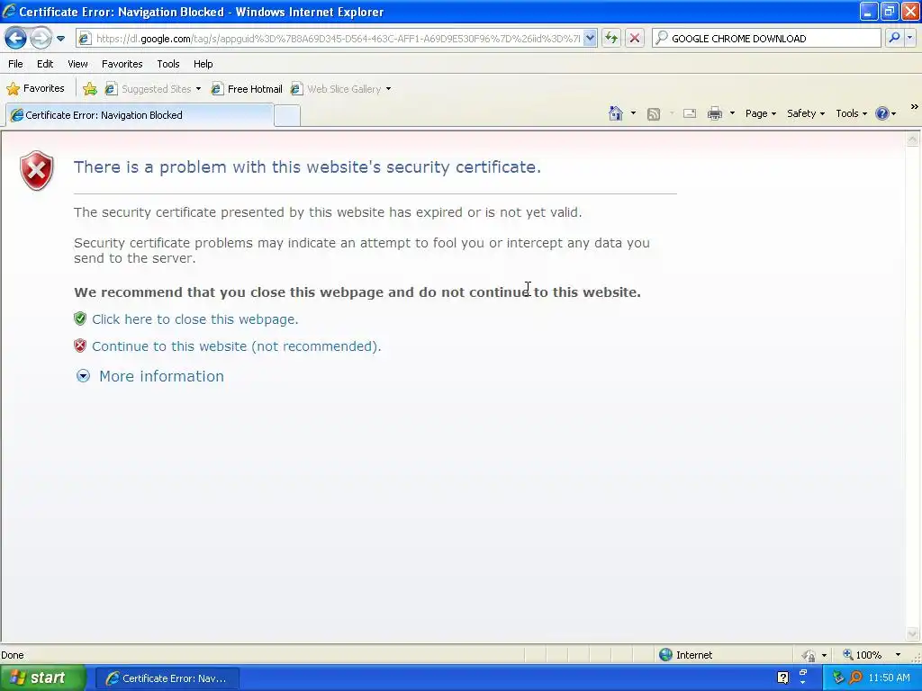Viewport: 922px width, 691px height.
Task: Click the Back navigation arrow
Action: point(16,38)
